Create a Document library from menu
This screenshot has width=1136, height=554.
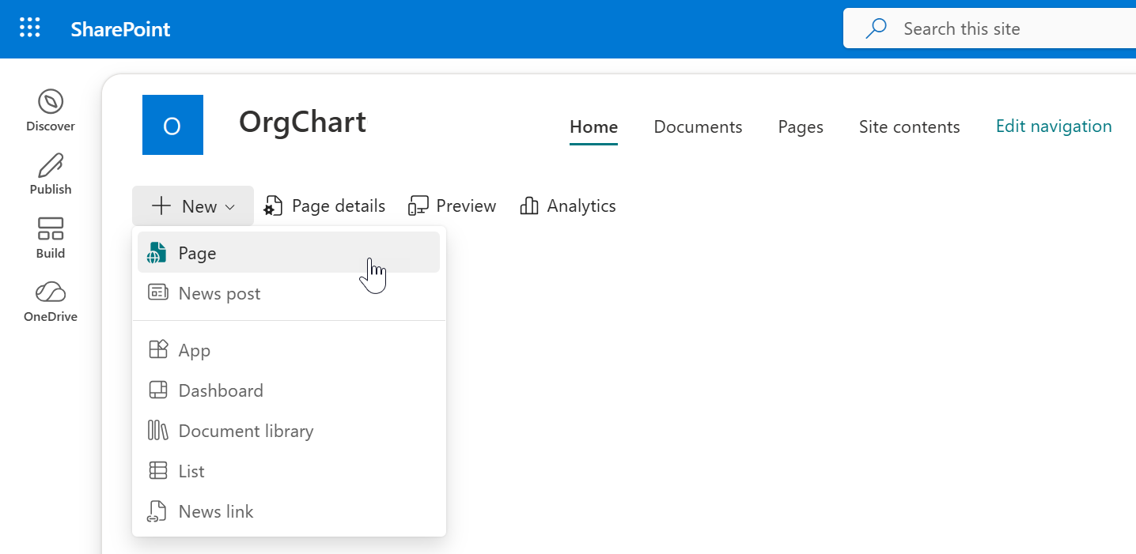tap(289, 431)
